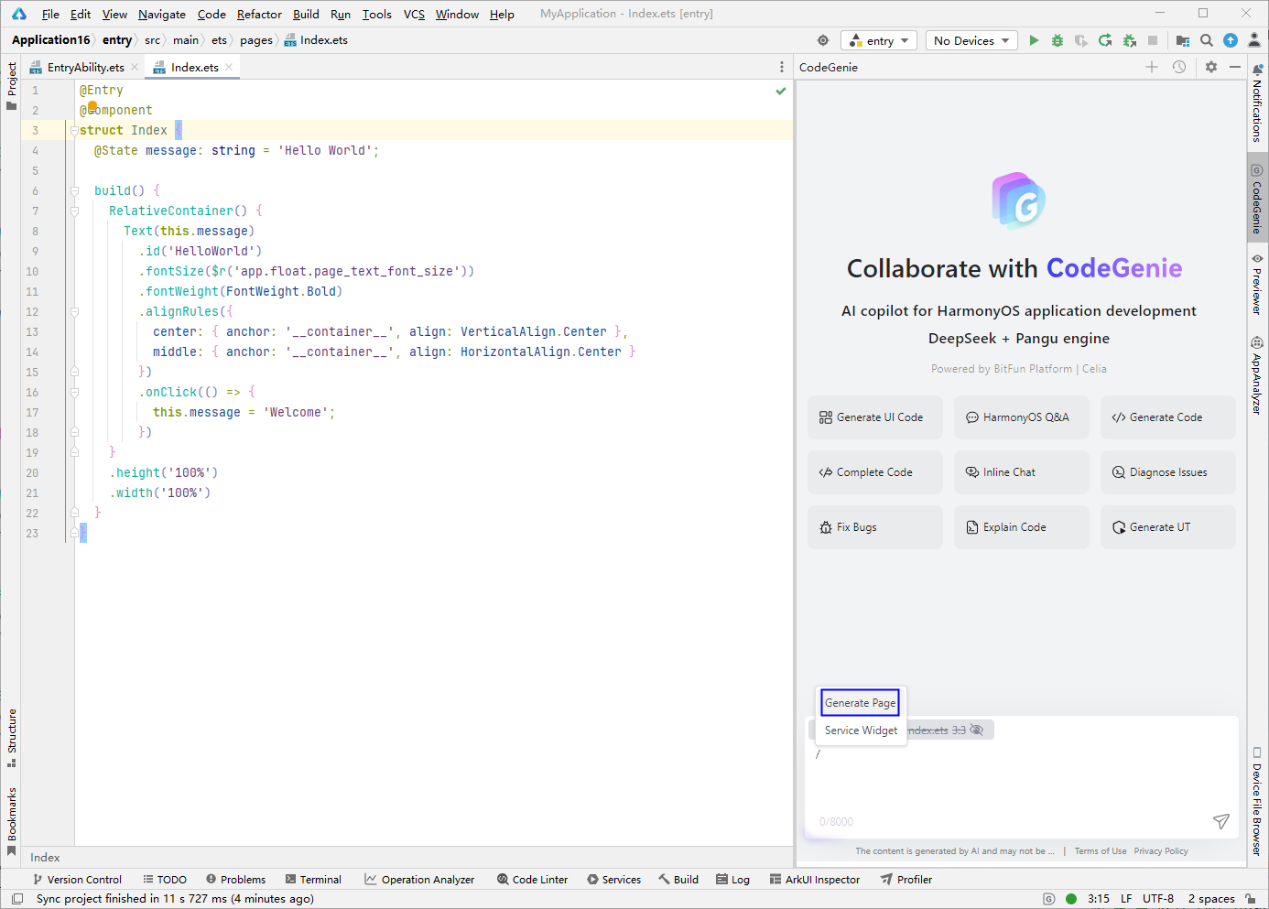Open the ArkUI Inspector tool window

point(815,880)
